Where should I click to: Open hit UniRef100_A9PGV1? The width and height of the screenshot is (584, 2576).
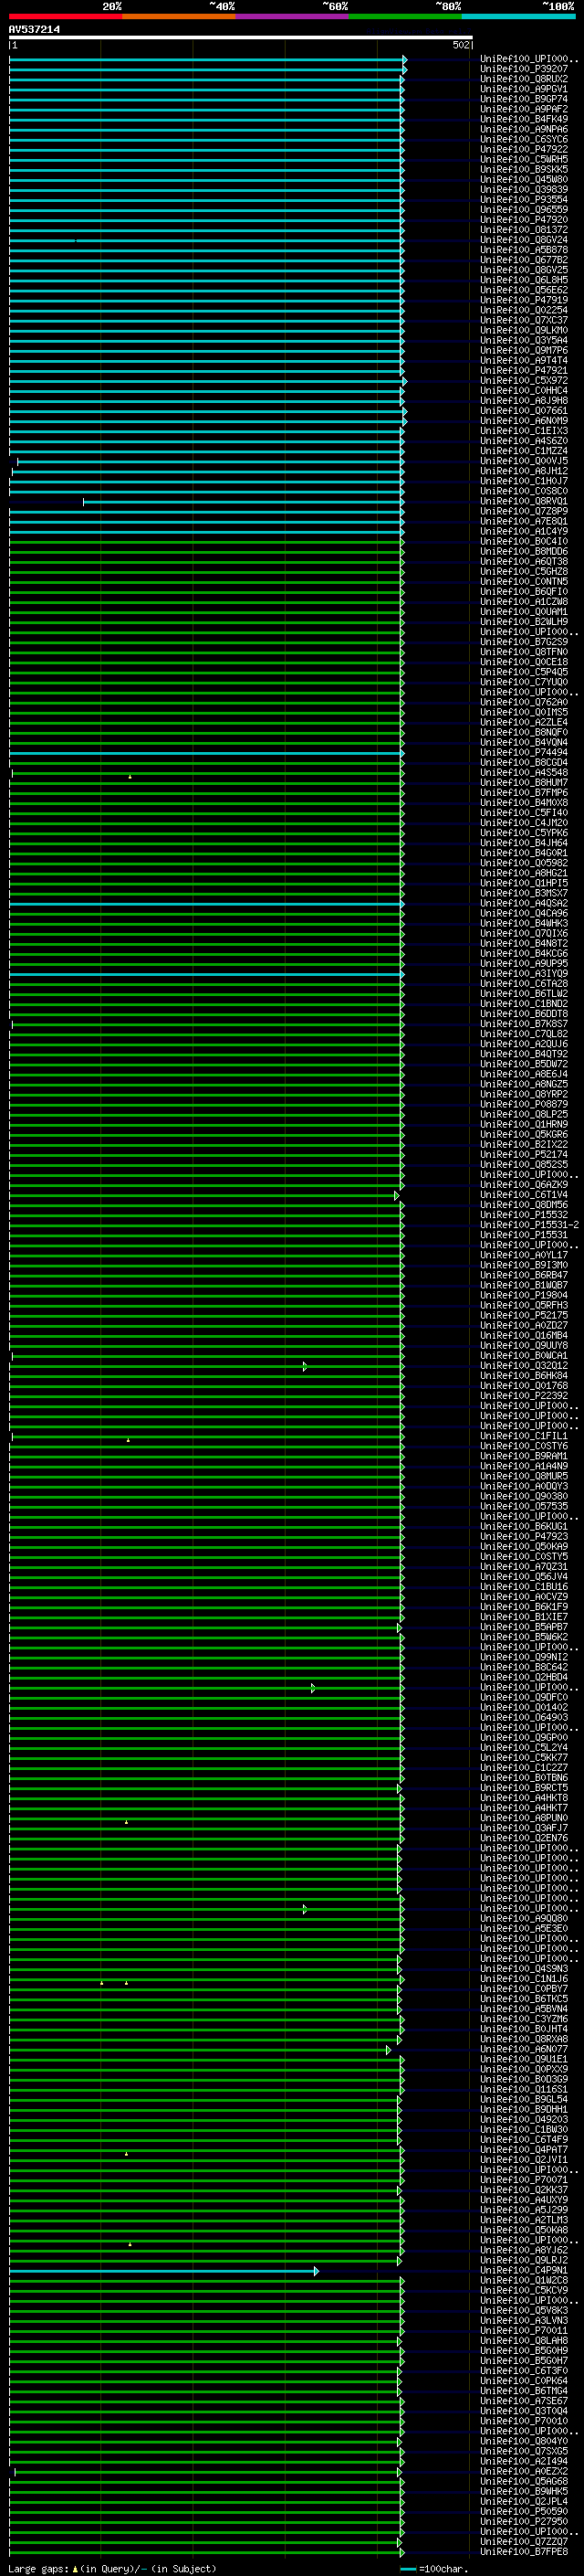tap(524, 89)
